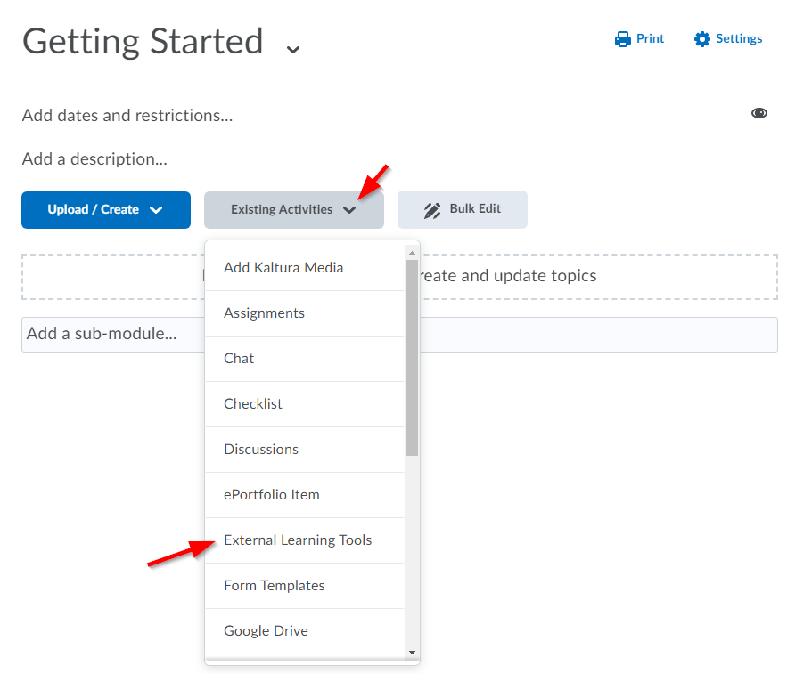
Task: Collapse the Existing Activities dropdown
Action: click(x=293, y=210)
